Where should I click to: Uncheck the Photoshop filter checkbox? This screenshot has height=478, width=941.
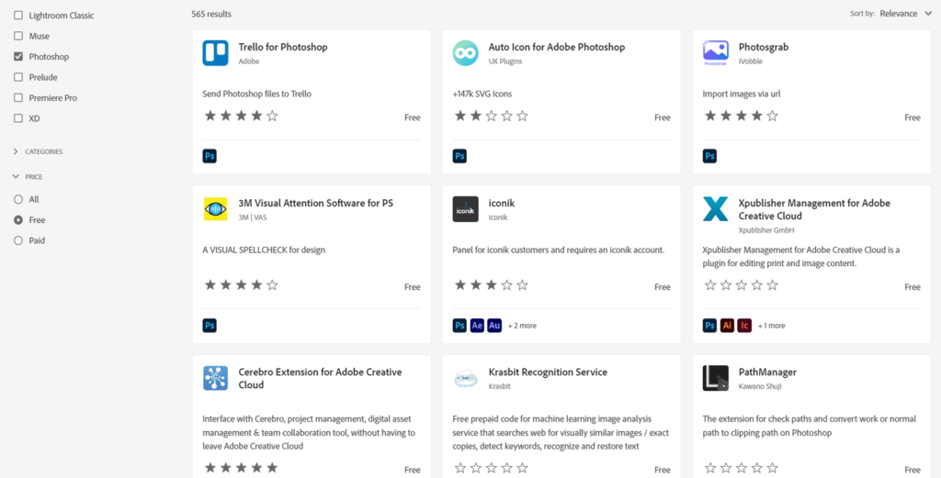[18, 57]
